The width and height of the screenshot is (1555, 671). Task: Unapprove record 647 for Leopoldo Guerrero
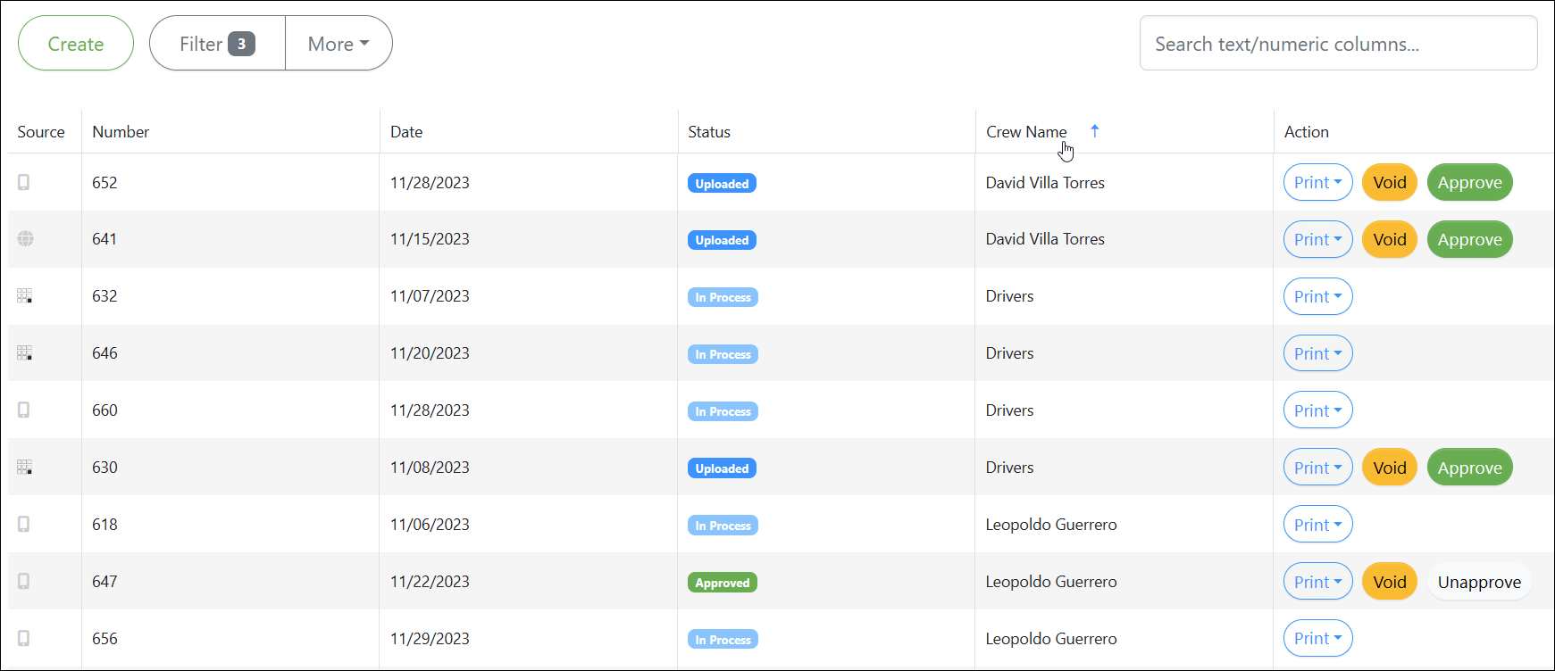[x=1479, y=583]
